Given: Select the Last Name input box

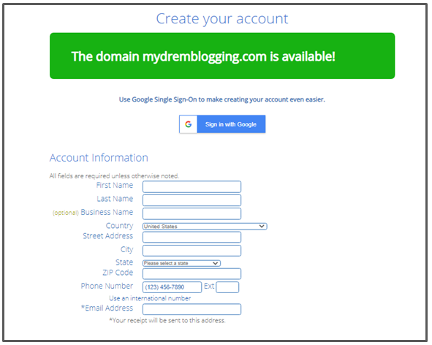Looking at the screenshot, I should tap(192, 200).
